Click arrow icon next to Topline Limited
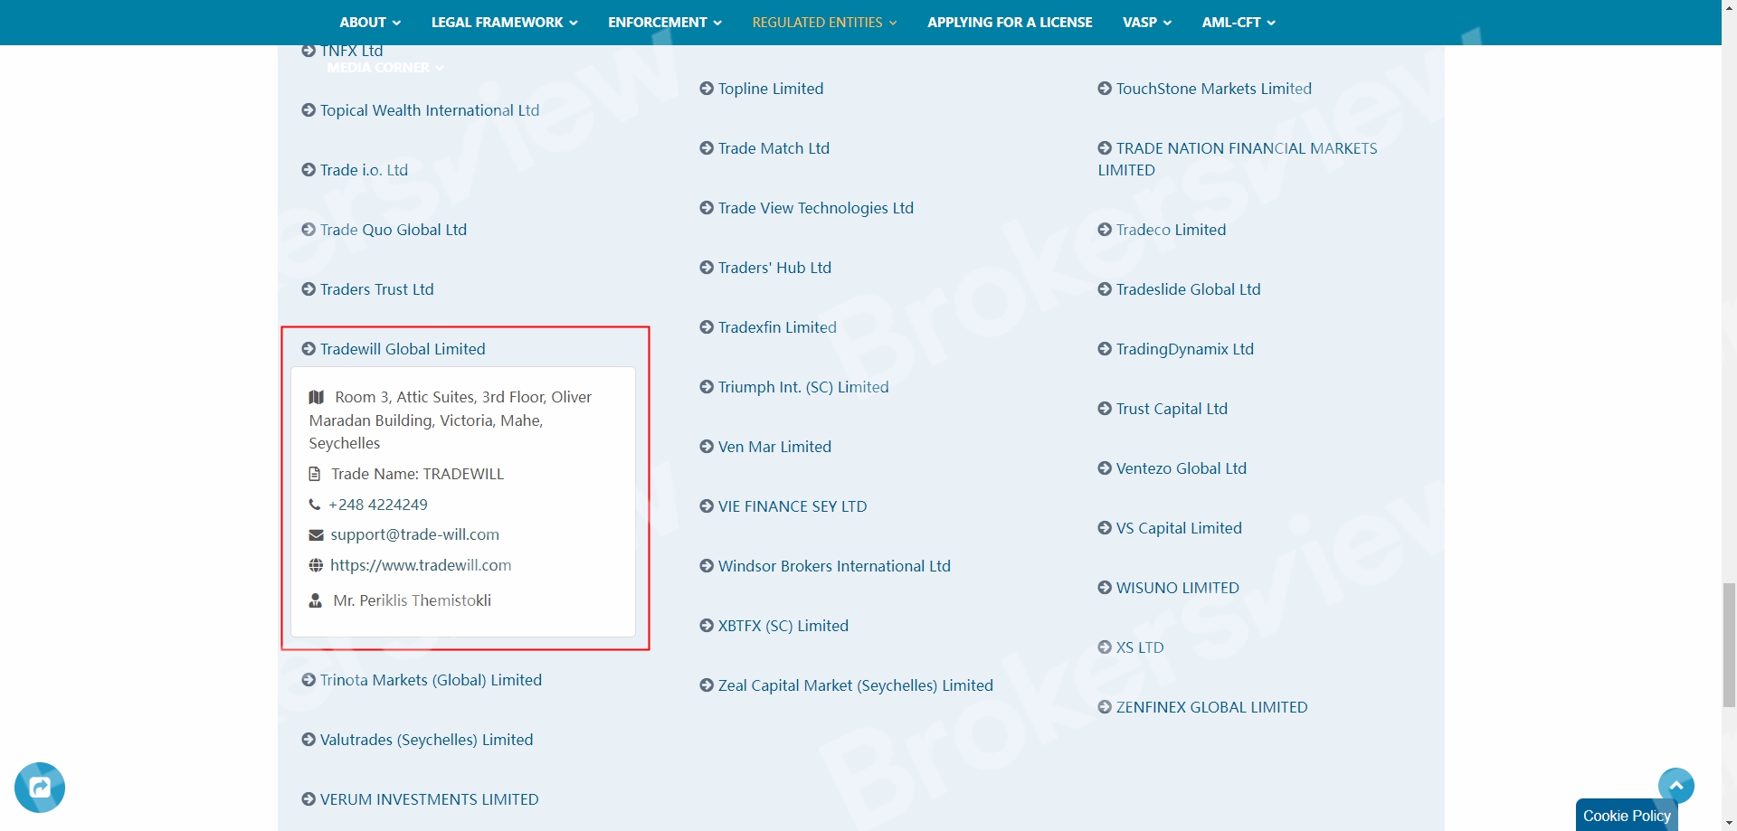The width and height of the screenshot is (1737, 831). point(707,89)
